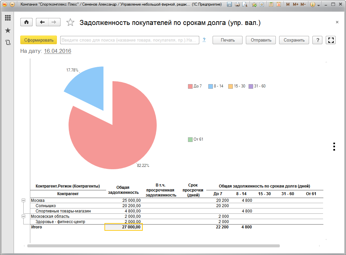Select Спортивные товары-магазин cell
346x255 pixels.
point(63,211)
